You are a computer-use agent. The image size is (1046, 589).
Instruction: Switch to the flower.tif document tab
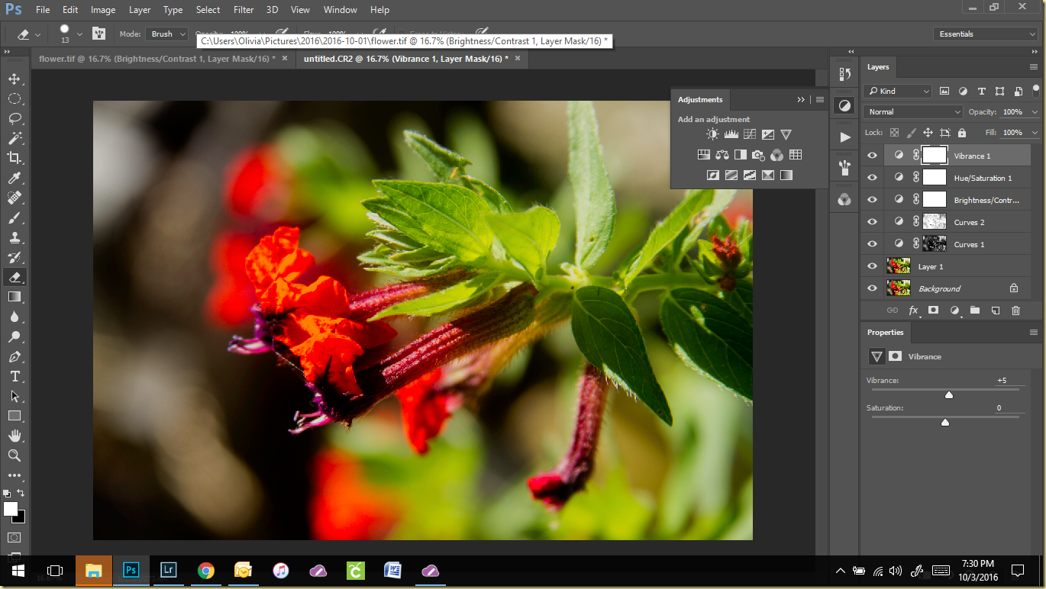pos(157,59)
